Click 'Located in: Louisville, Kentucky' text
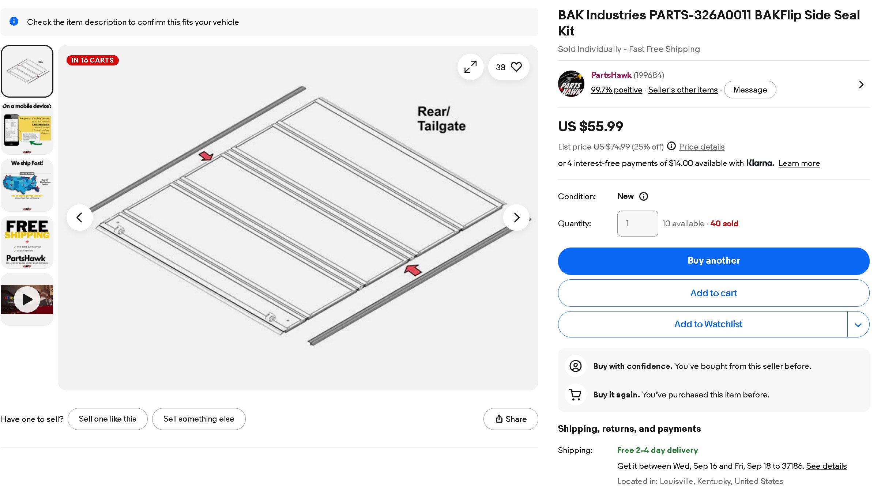Image resolution: width=885 pixels, height=487 pixels. click(x=700, y=482)
